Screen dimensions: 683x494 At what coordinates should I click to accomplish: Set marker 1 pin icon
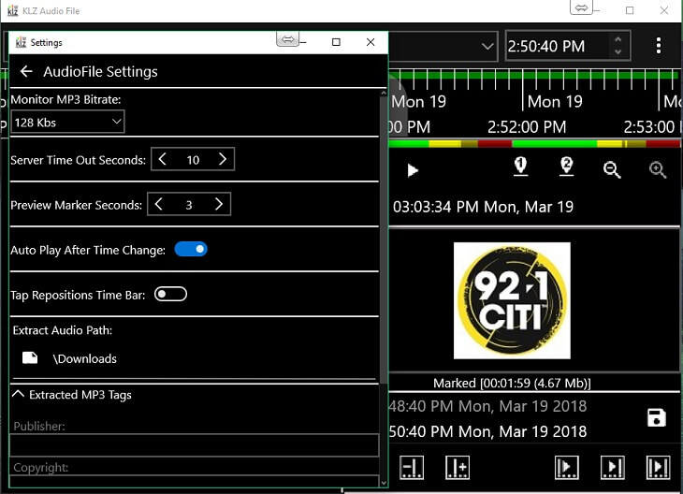[x=520, y=167]
